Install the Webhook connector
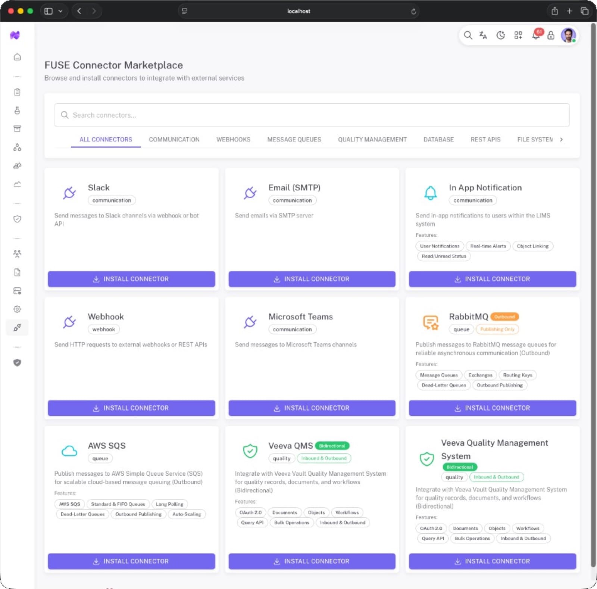Image resolution: width=597 pixels, height=589 pixels. 131,408
